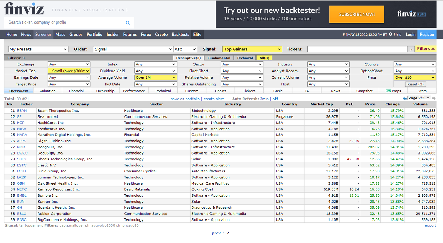Set auto refresh to 3min
Viewport: 443px width, 243px height.
[x=264, y=99]
